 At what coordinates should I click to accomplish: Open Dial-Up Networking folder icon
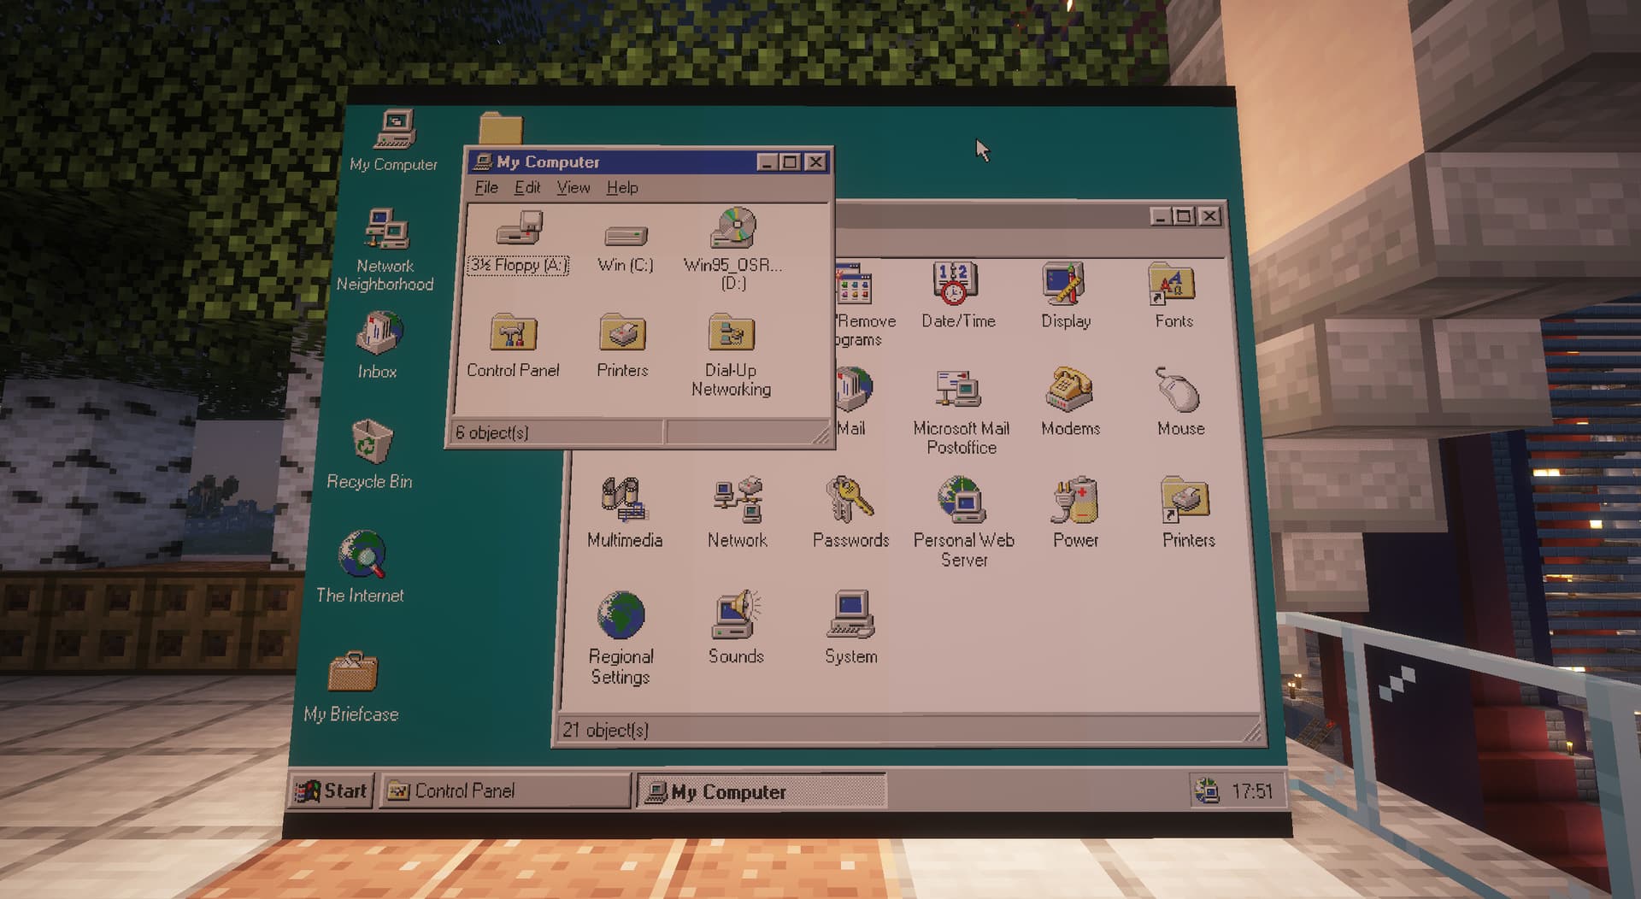tap(731, 335)
